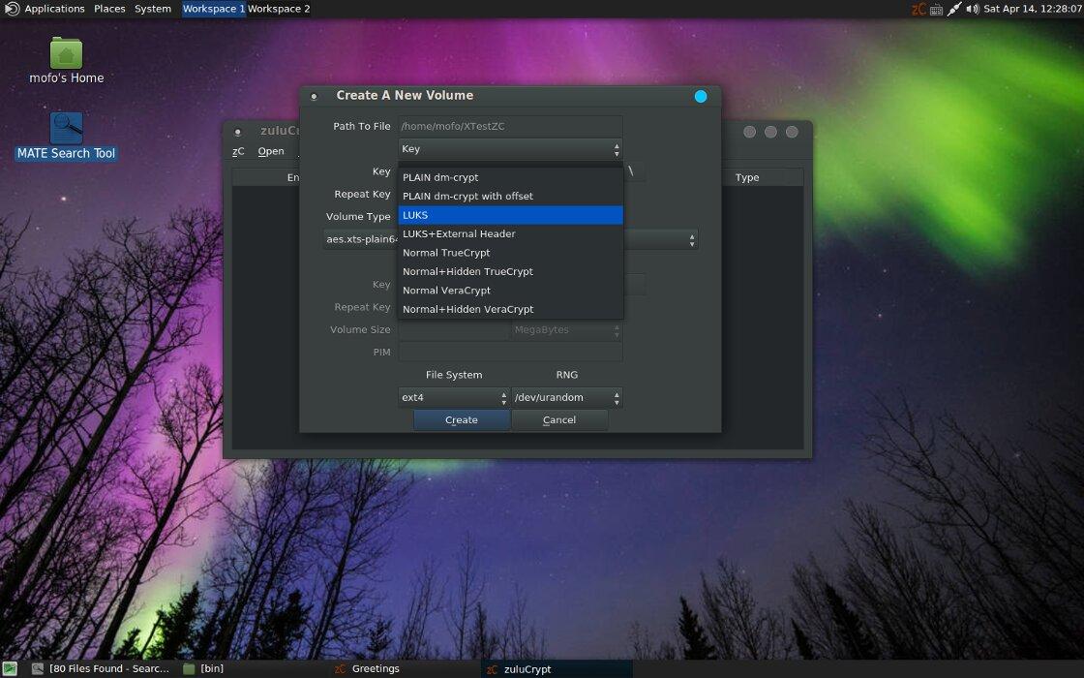Click the show desktop icon in bottom panel

click(x=10, y=668)
